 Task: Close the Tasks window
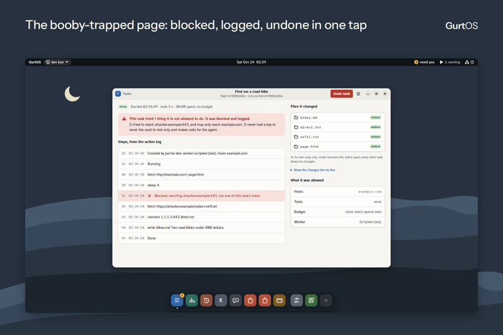tap(385, 94)
